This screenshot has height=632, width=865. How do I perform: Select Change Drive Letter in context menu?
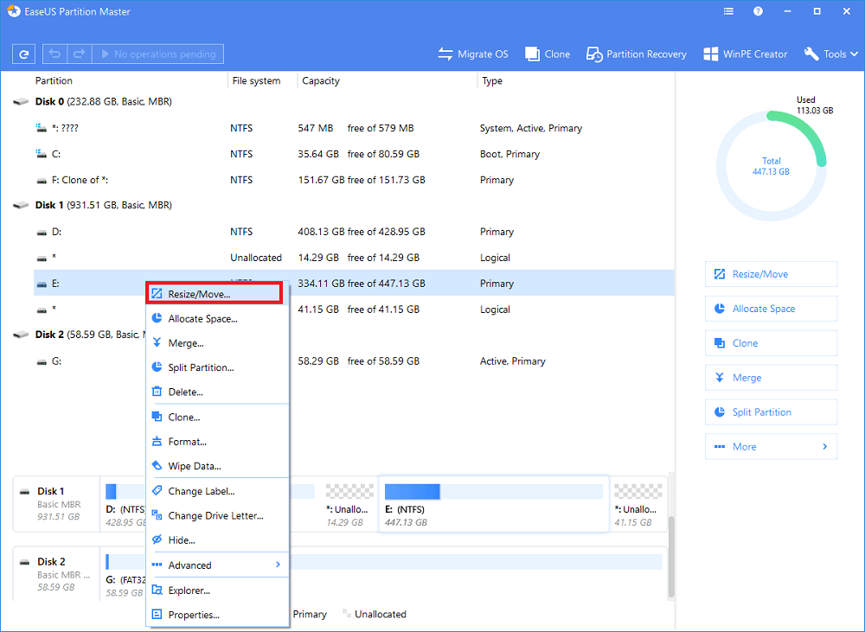tap(218, 515)
